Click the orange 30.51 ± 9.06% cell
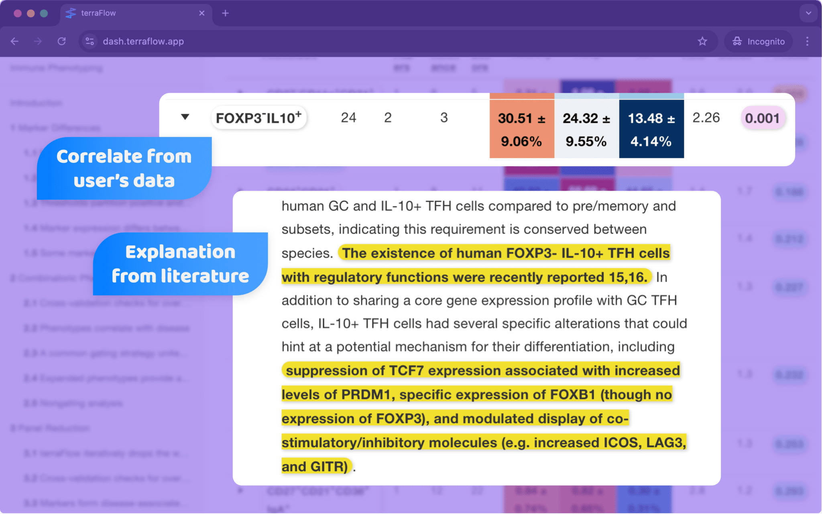The width and height of the screenshot is (822, 514). pos(521,129)
